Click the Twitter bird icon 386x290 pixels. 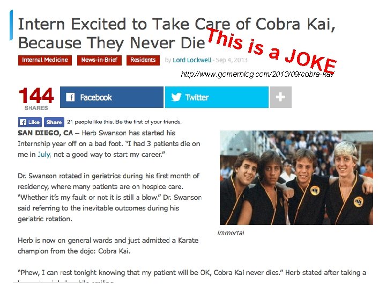click(x=176, y=97)
